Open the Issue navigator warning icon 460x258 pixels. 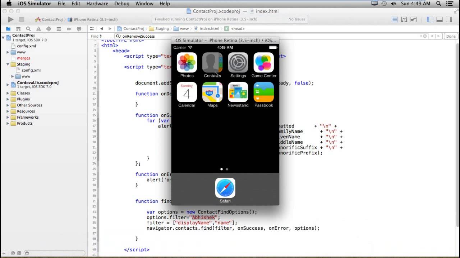click(38, 29)
